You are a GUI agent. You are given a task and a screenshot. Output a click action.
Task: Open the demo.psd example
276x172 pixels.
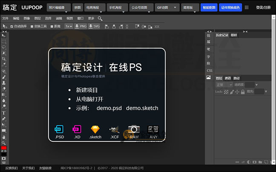pyautogui.click(x=109, y=108)
